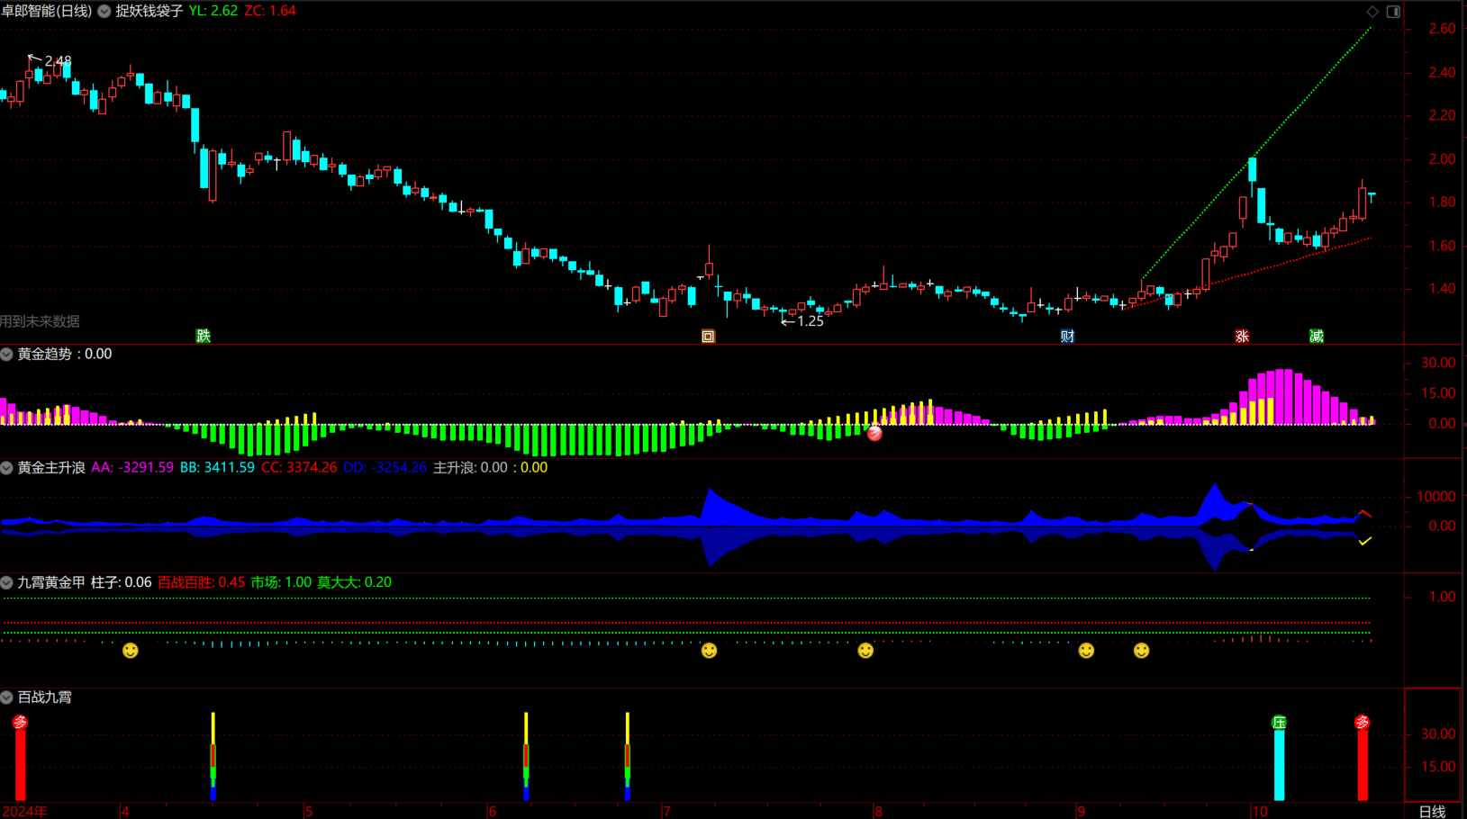The image size is (1467, 819).
Task: Toggle the side panel layout icon
Action: tap(1393, 12)
